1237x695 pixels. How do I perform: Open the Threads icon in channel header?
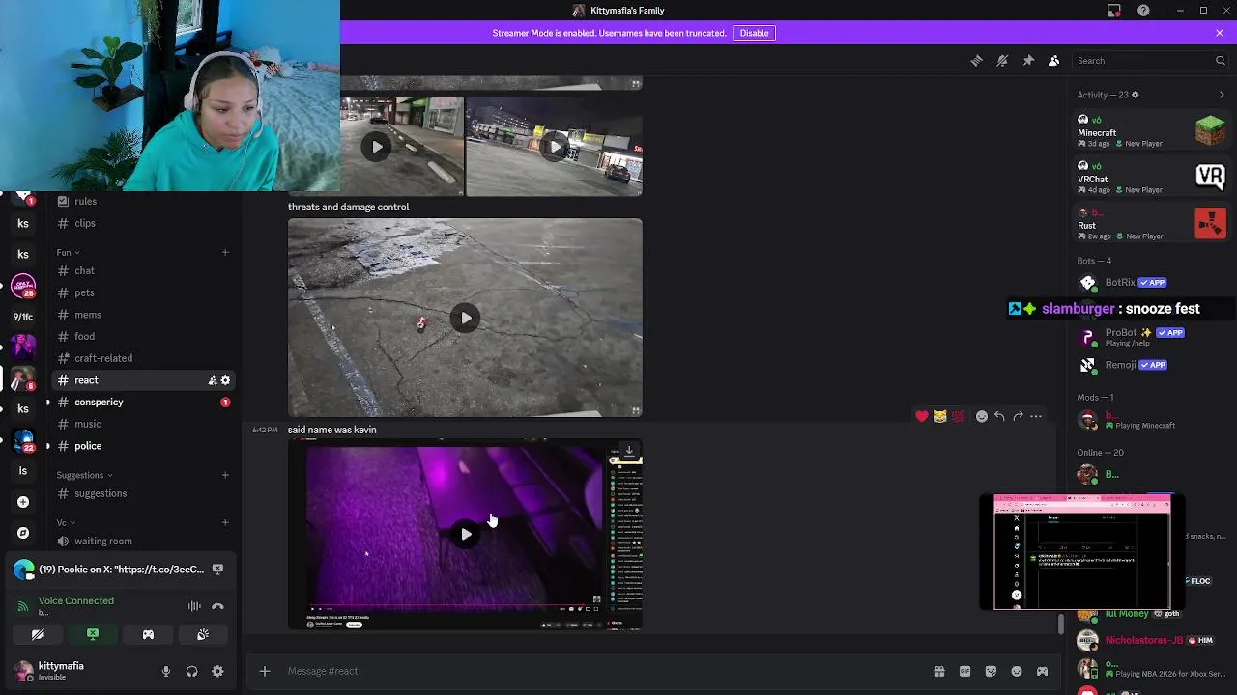[x=976, y=61]
